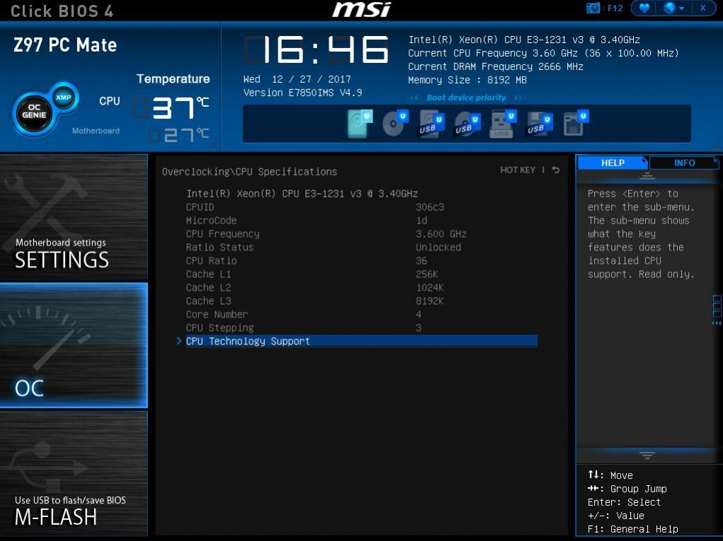Click the CPU Stepping row
The width and height of the screenshot is (723, 541).
pos(361,328)
